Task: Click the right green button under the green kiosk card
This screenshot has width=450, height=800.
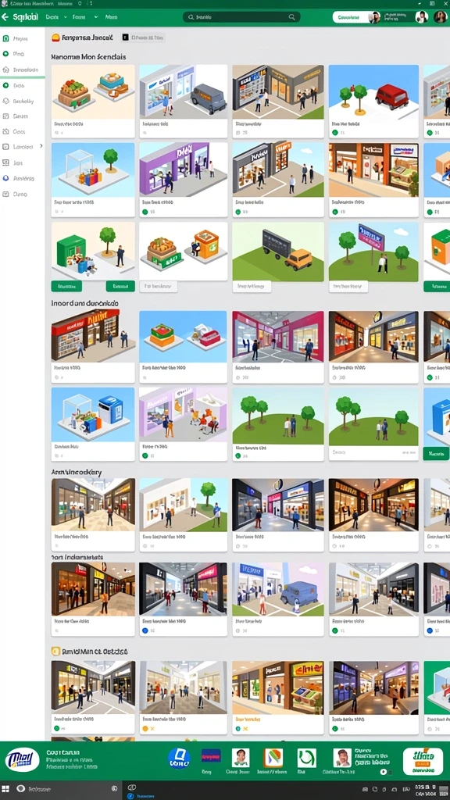Action: [x=120, y=286]
